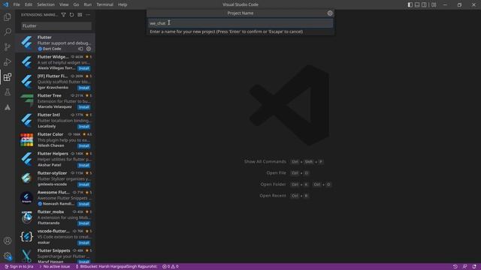Open the Extensions view icon
Image resolution: width=481 pixels, height=270 pixels.
(x=8, y=76)
